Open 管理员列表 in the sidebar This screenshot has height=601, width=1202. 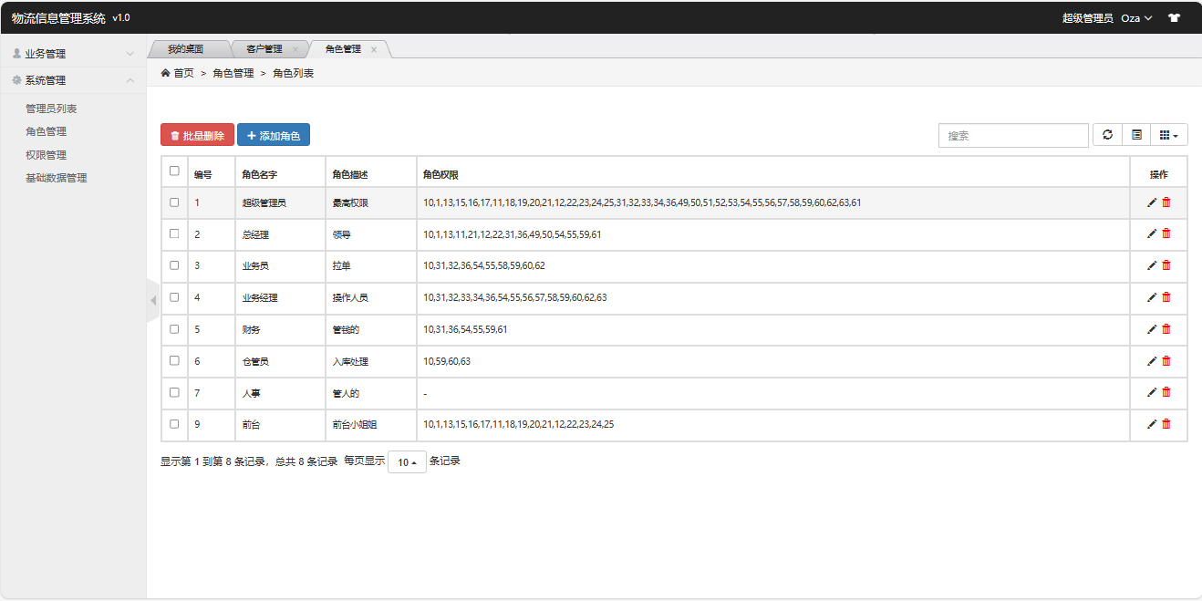click(51, 109)
